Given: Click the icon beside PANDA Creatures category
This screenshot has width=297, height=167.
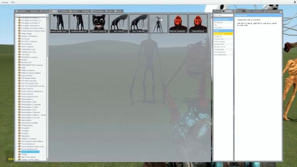Looking at the screenshot, I should 19,70.
